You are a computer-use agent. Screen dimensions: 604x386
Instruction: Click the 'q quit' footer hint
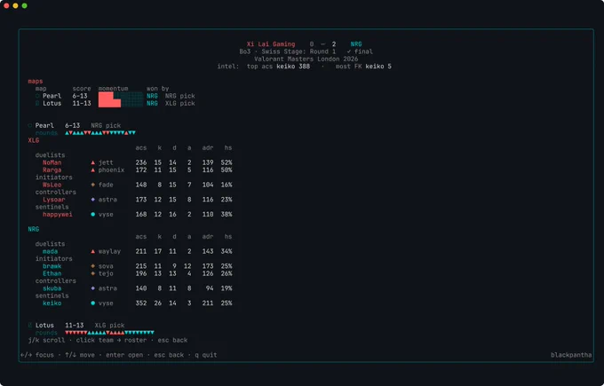(x=206, y=355)
